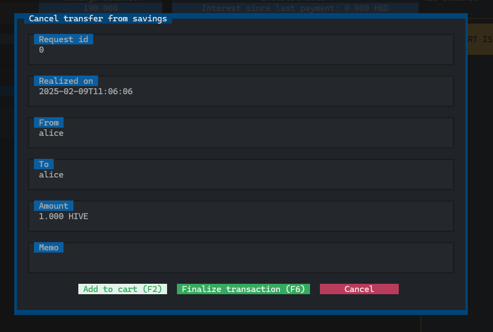Image resolution: width=493 pixels, height=332 pixels.
Task: Click alice in the To field
Action: pyautogui.click(x=51, y=175)
